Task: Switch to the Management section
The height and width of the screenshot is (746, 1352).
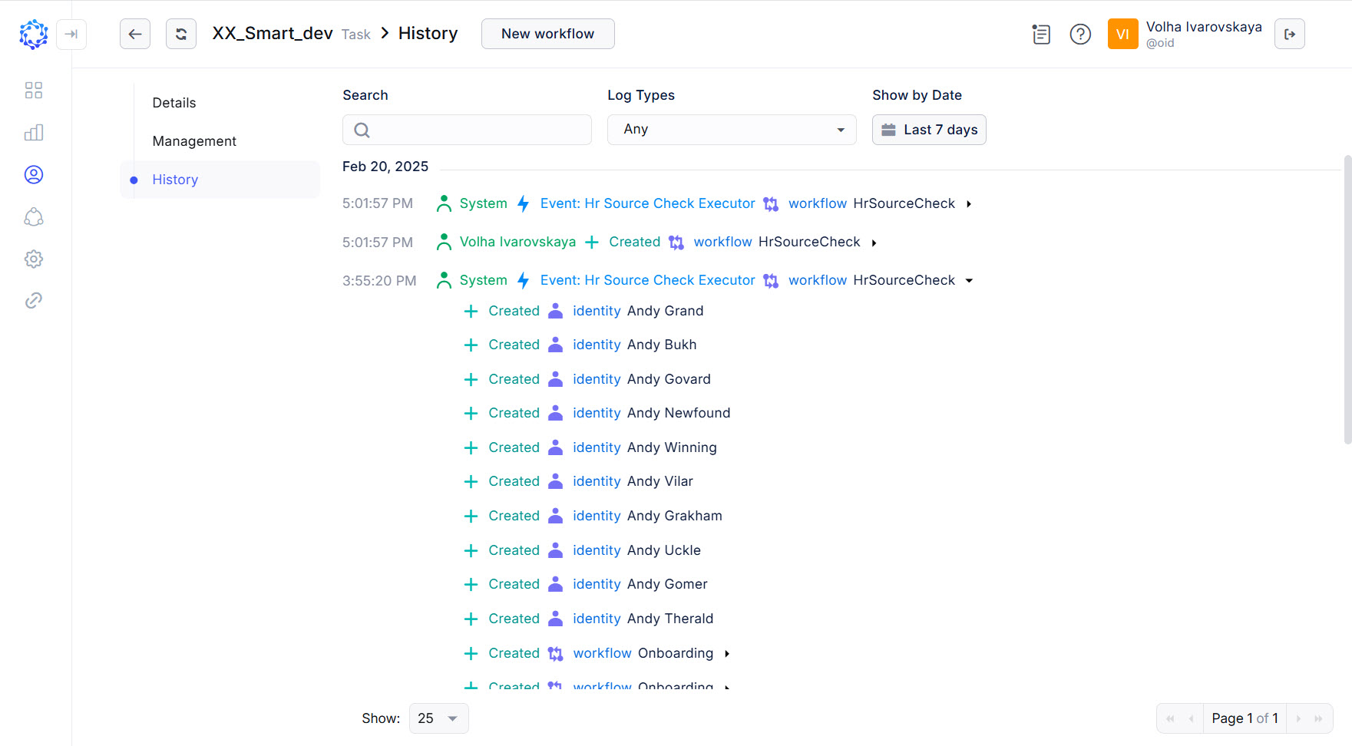Action: pyautogui.click(x=194, y=140)
